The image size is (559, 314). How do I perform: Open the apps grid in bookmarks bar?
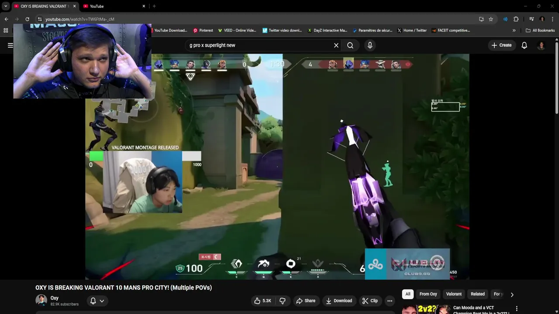6,31
